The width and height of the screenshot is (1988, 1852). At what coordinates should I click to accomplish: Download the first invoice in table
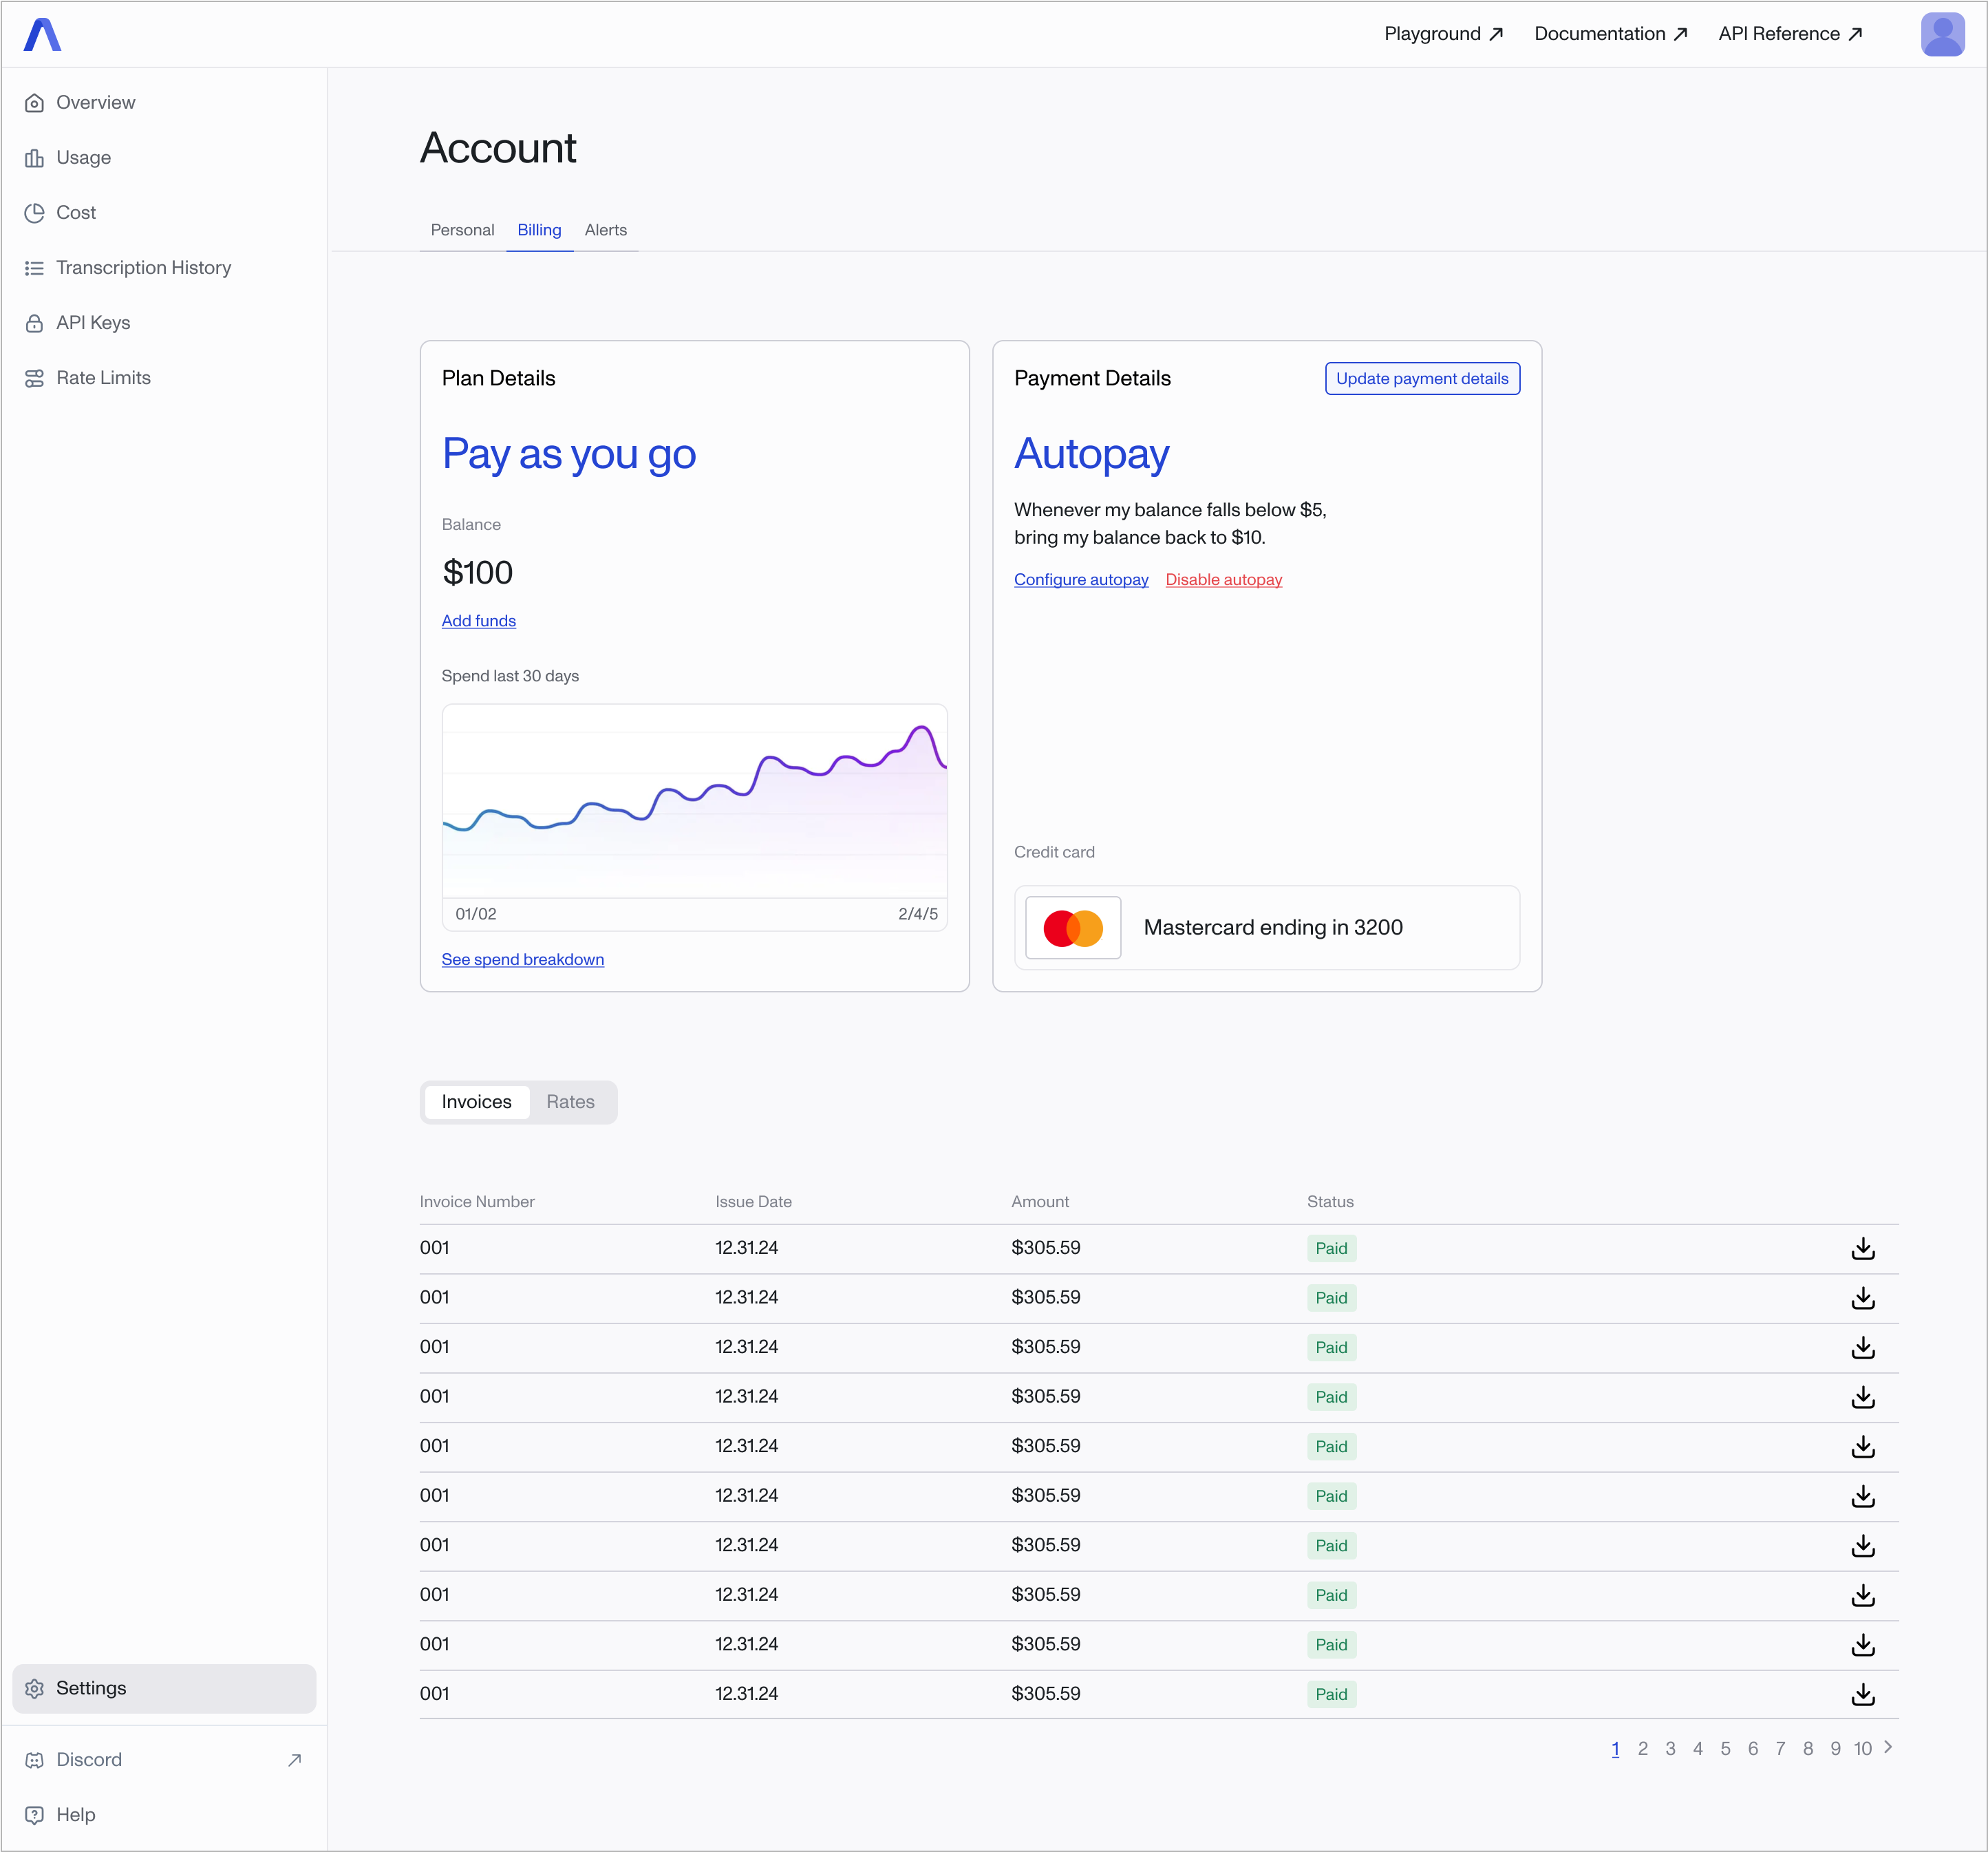point(1862,1249)
